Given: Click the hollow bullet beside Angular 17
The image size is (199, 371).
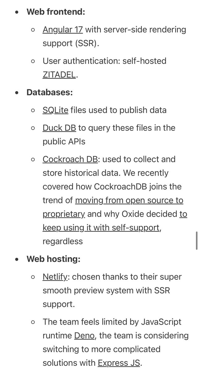Looking at the screenshot, I should (33, 30).
